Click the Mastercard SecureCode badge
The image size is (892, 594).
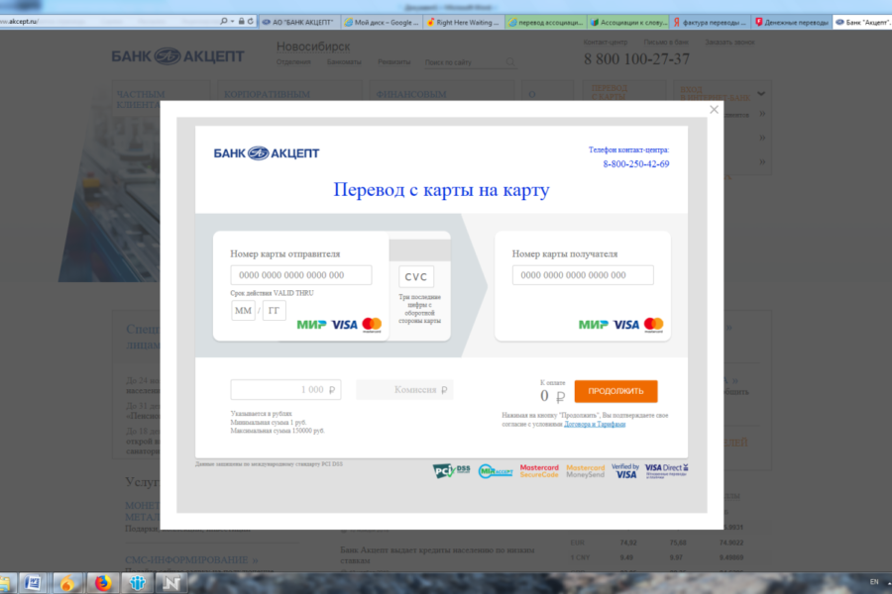click(x=539, y=471)
